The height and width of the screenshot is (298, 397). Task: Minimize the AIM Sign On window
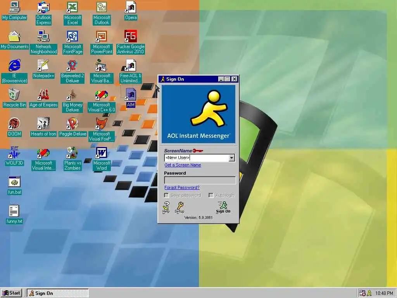(221, 79)
